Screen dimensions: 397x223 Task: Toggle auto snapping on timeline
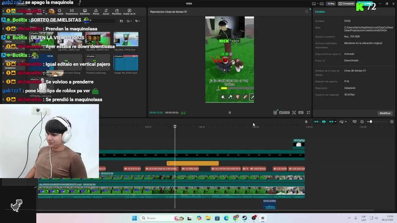(324, 122)
